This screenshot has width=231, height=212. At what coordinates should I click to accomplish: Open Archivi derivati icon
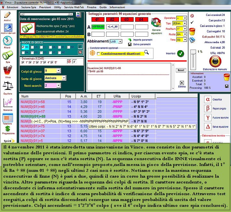(8, 28)
